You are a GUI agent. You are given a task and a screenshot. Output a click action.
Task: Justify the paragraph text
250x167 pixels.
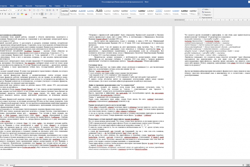[x=42, y=14]
